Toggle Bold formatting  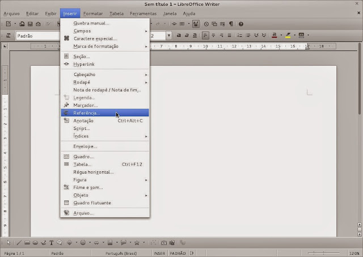tap(179, 35)
